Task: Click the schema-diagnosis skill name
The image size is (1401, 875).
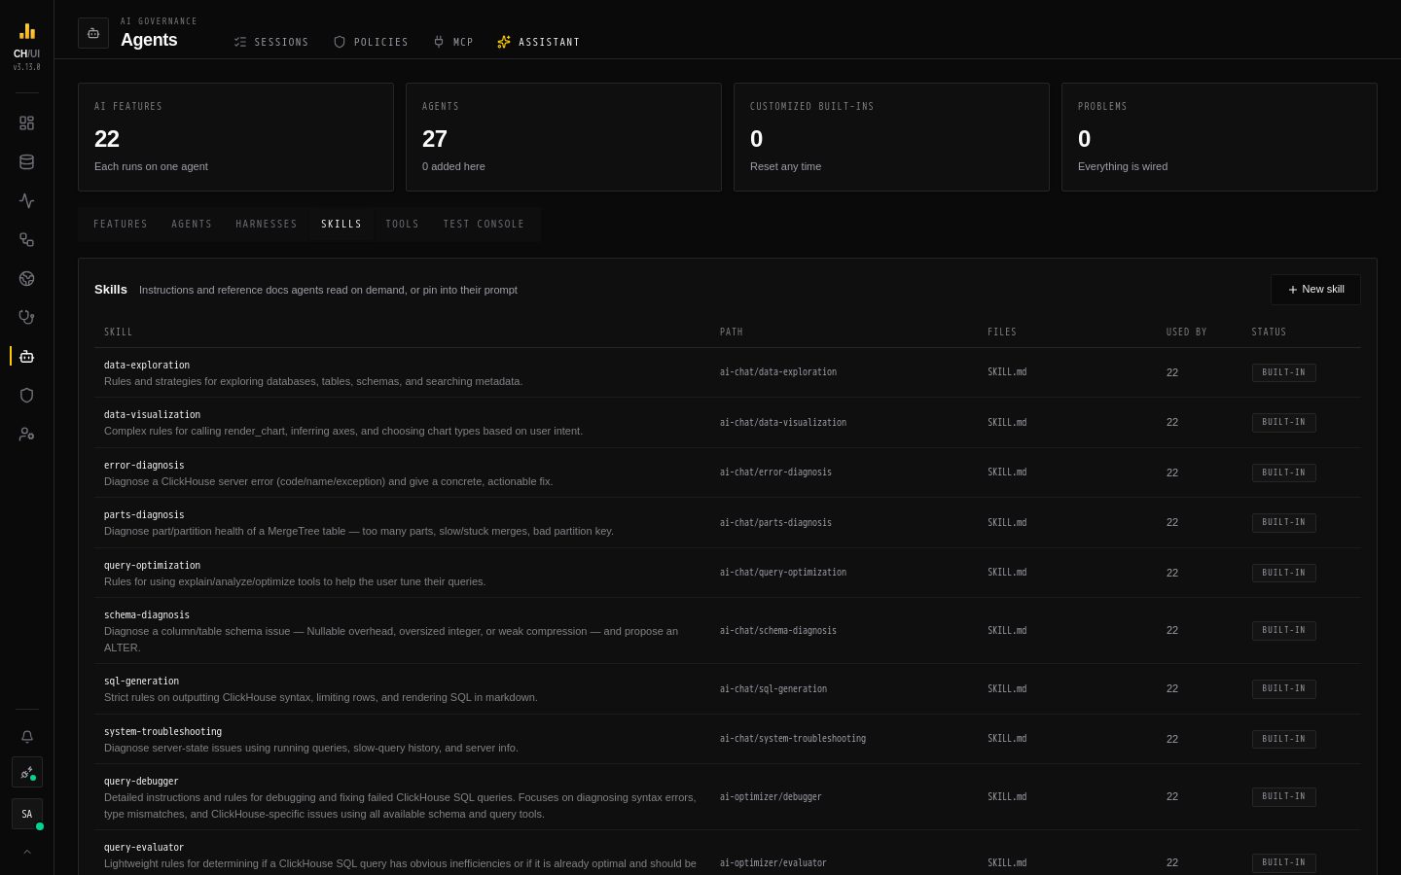Action: 147,615
